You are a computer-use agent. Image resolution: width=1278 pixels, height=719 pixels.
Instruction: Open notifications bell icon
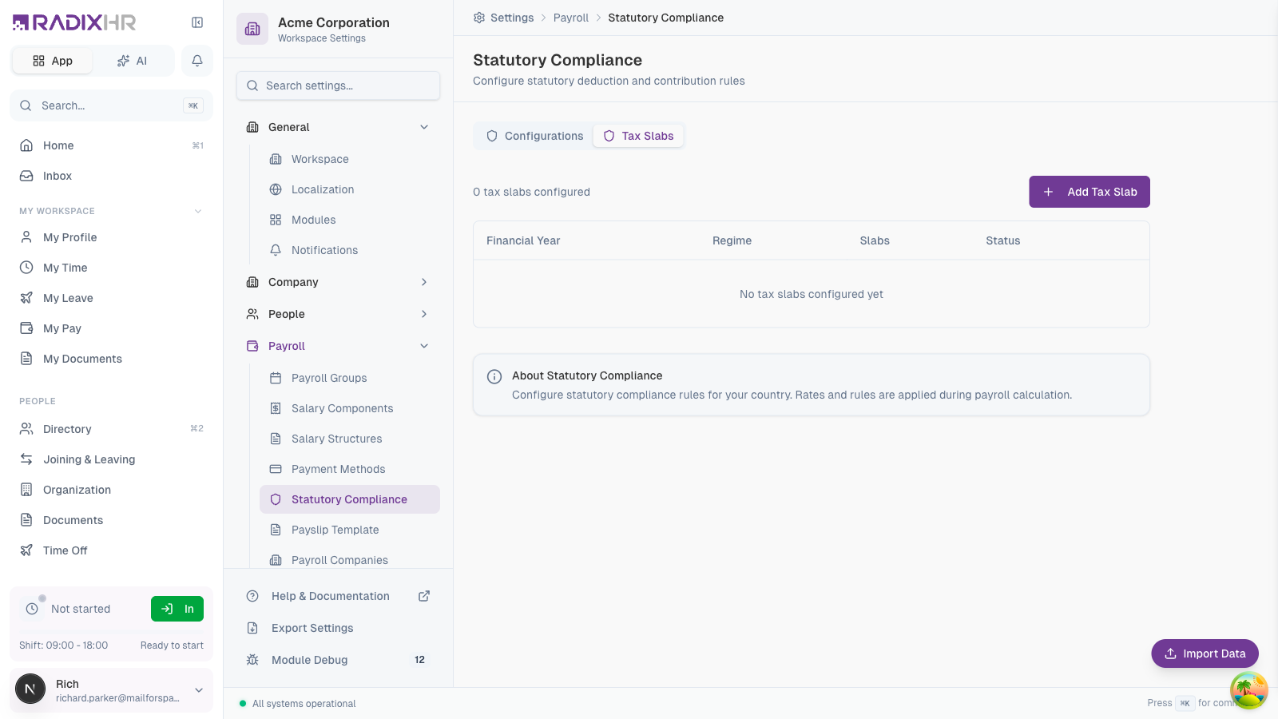197,61
